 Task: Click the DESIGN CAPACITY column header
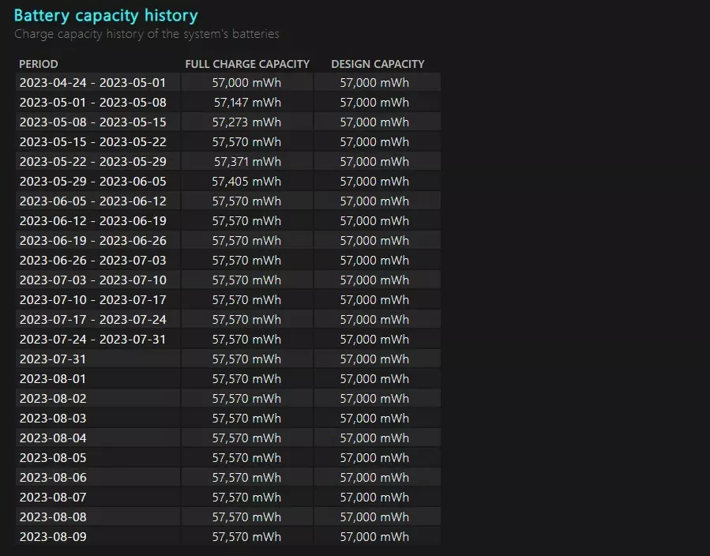pos(378,64)
